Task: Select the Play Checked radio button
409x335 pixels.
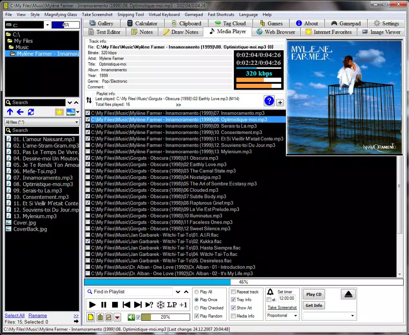Action: tap(197, 308)
